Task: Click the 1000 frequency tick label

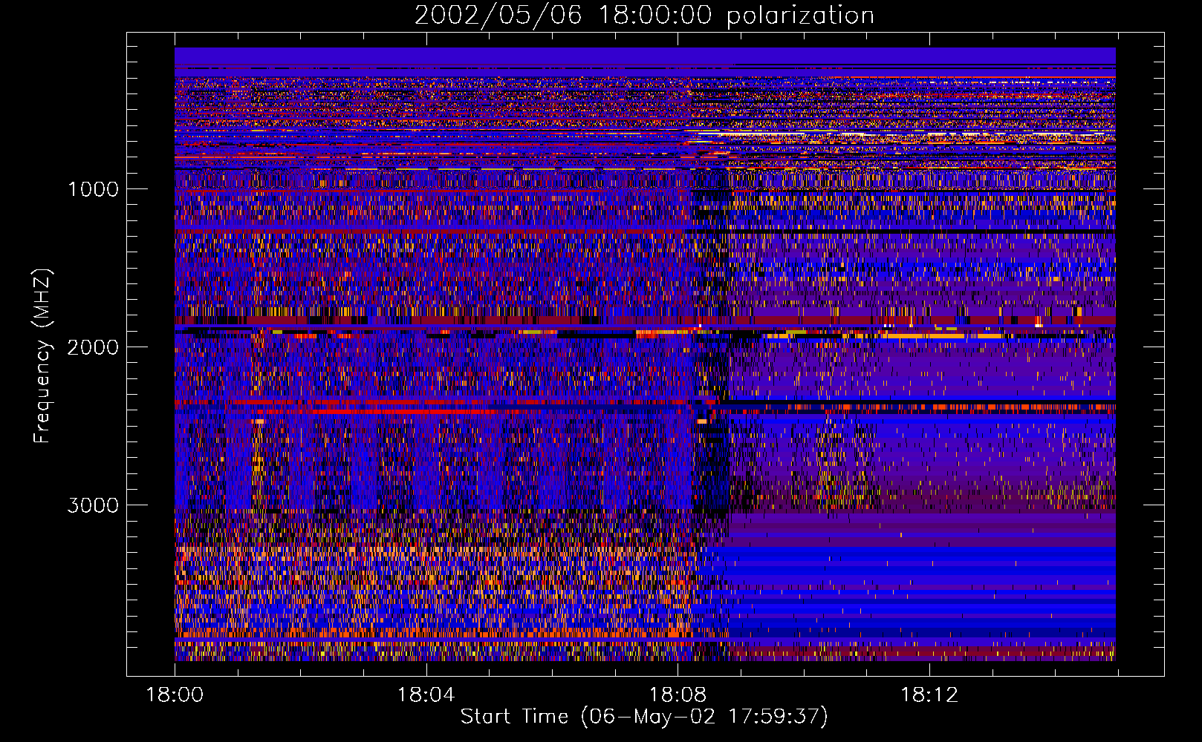Action: point(93,189)
